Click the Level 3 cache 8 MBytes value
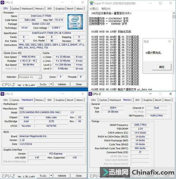This screenshot has width=176, height=179. [x=63, y=69]
